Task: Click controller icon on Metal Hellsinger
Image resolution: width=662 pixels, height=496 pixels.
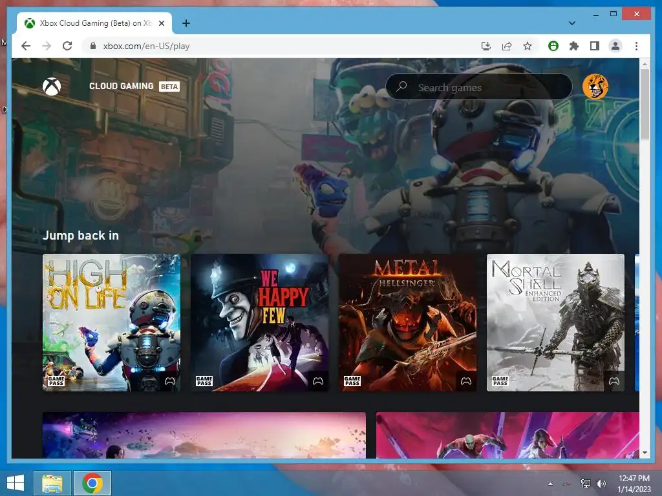Action: 466,381
